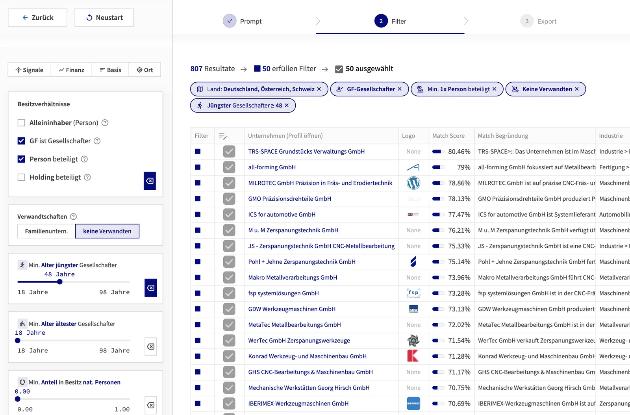Check the Holding beteiligt option

point(21,177)
